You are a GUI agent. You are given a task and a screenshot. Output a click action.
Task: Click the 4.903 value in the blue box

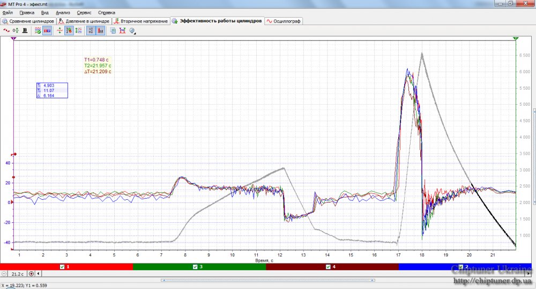click(49, 85)
